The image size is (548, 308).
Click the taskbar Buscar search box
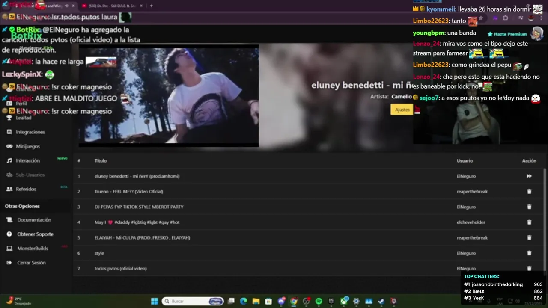click(193, 301)
